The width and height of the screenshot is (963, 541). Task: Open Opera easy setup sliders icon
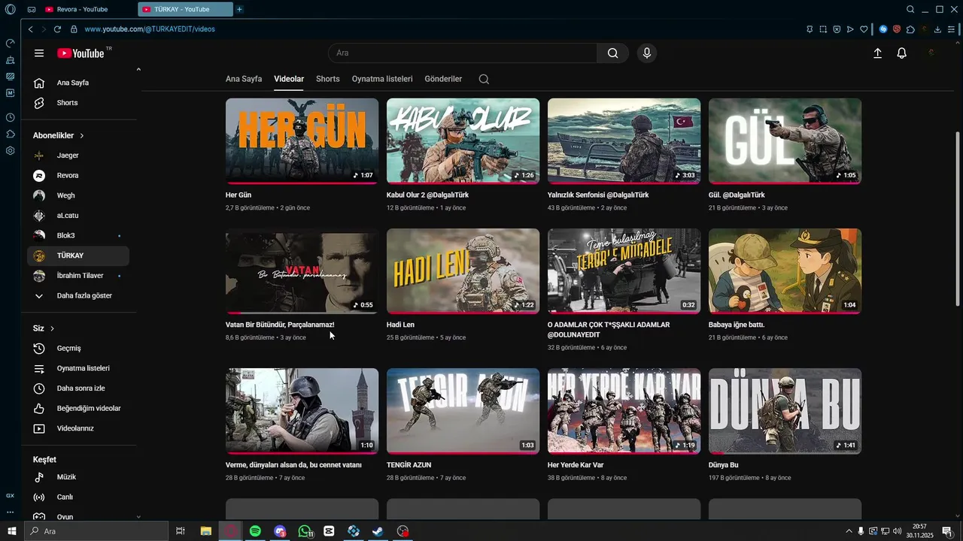[x=952, y=29]
